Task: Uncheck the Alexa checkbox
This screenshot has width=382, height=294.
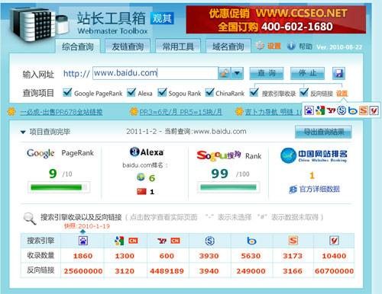Action: tap(131, 93)
